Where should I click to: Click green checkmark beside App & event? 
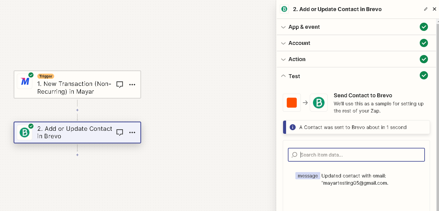click(424, 27)
